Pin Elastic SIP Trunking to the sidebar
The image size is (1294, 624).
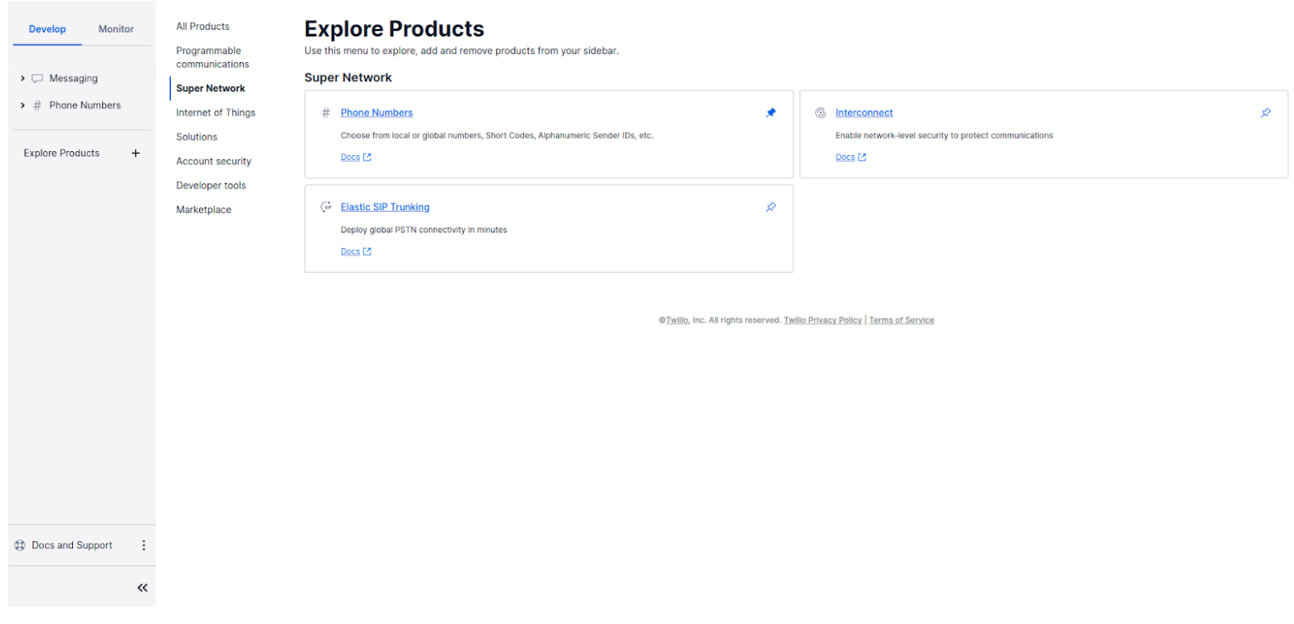pyautogui.click(x=771, y=207)
